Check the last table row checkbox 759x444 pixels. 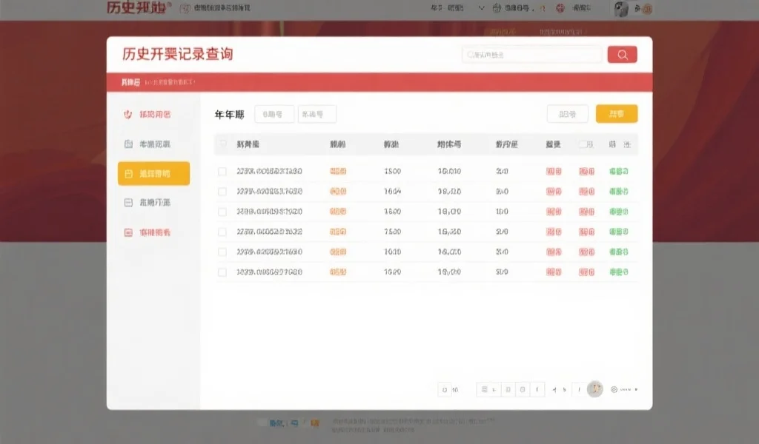tap(222, 272)
